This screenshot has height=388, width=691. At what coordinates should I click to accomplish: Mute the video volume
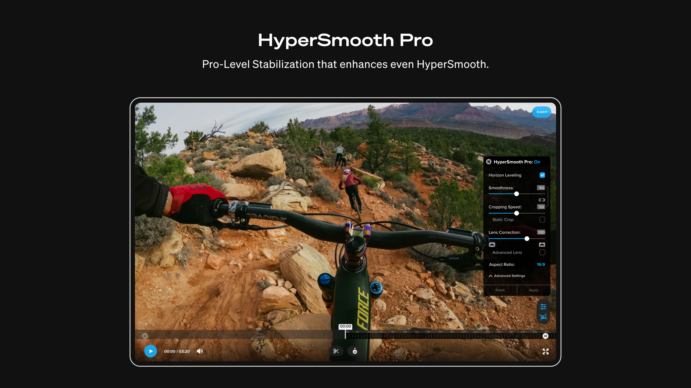[x=200, y=351]
